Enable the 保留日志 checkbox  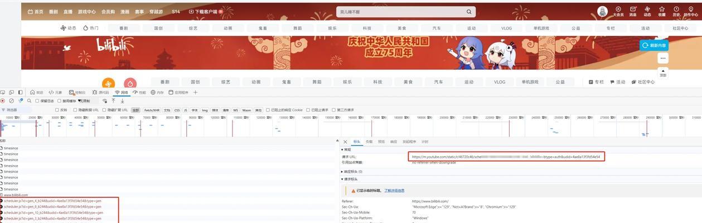pos(37,101)
